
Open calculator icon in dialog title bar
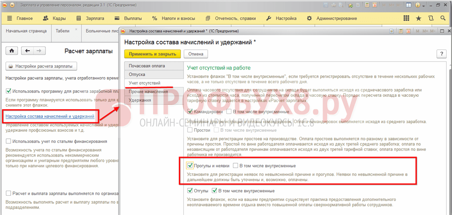click(x=401, y=31)
